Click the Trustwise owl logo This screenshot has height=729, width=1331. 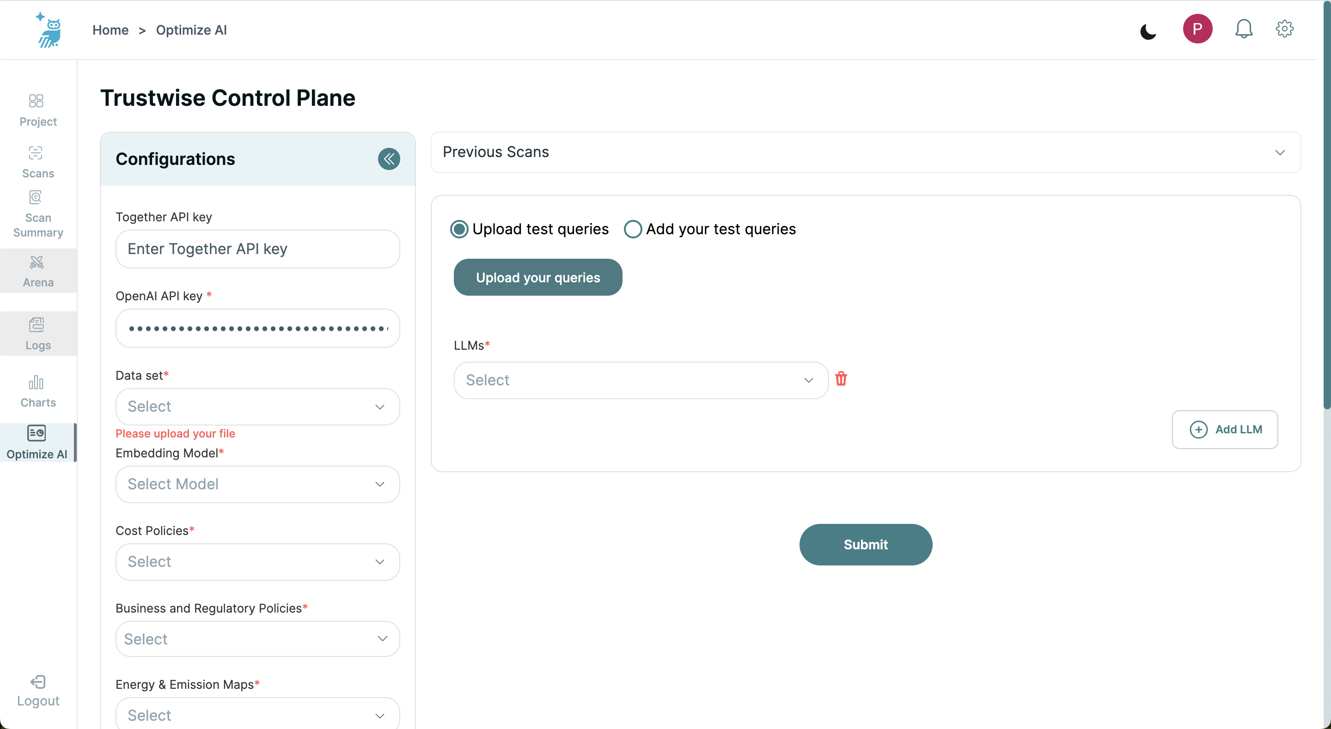click(49, 30)
